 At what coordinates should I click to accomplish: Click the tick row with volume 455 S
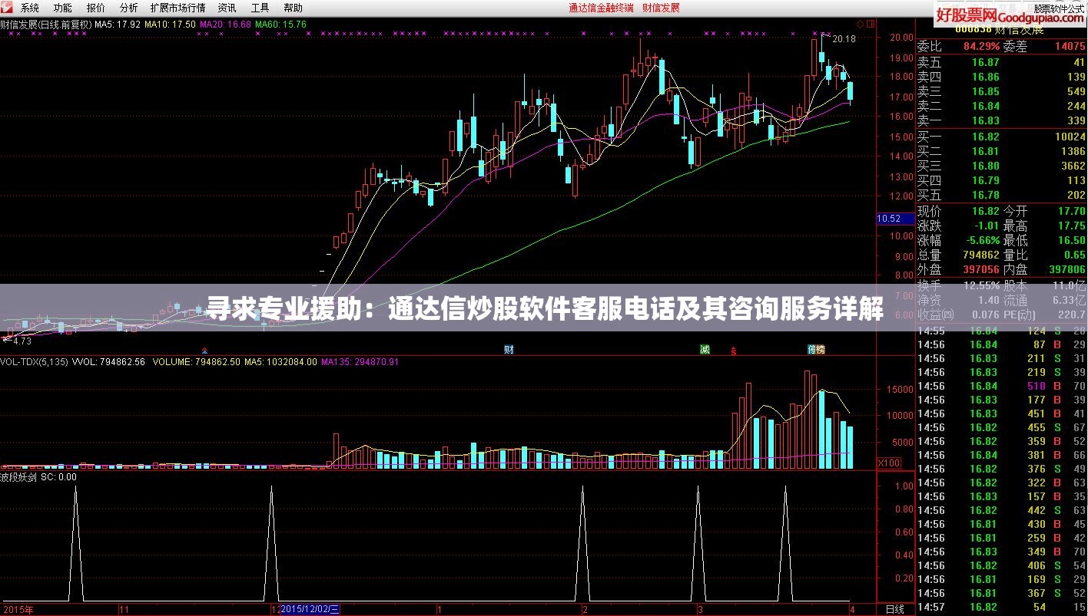pyautogui.click(x=1002, y=427)
